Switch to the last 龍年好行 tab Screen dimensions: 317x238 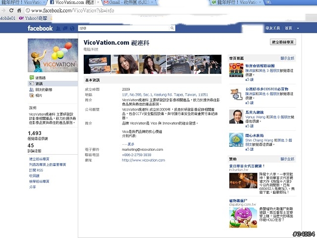(237, 2)
